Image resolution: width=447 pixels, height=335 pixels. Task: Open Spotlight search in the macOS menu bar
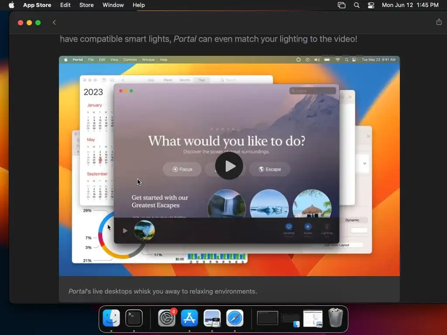click(x=357, y=5)
